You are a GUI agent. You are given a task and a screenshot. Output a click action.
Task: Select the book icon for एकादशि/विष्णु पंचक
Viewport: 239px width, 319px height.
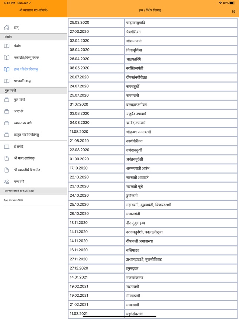pyautogui.click(x=7, y=58)
